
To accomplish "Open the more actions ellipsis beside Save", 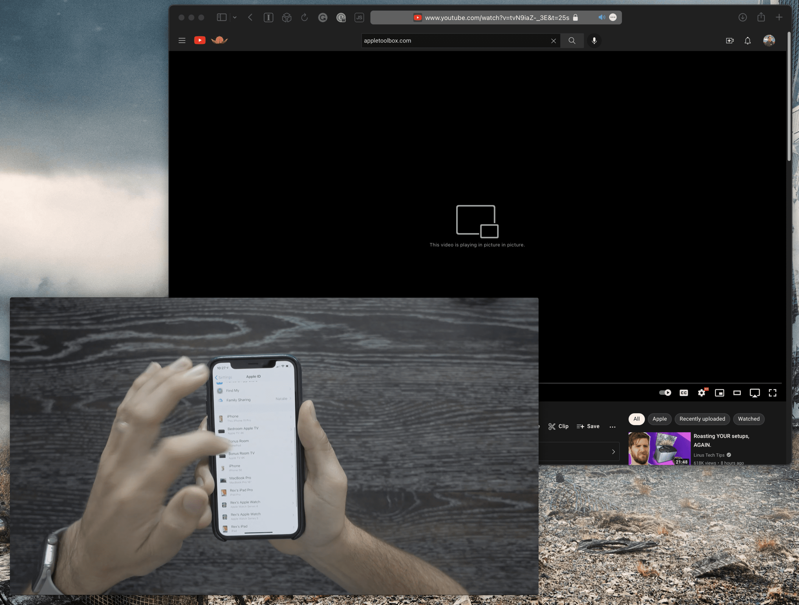I will tap(613, 427).
